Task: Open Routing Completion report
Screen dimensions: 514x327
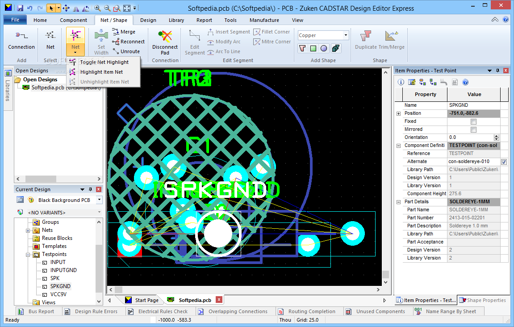Action: (x=307, y=311)
